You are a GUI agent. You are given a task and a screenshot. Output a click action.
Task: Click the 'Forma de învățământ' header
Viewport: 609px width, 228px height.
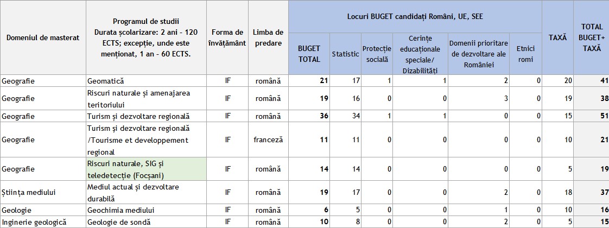227,37
